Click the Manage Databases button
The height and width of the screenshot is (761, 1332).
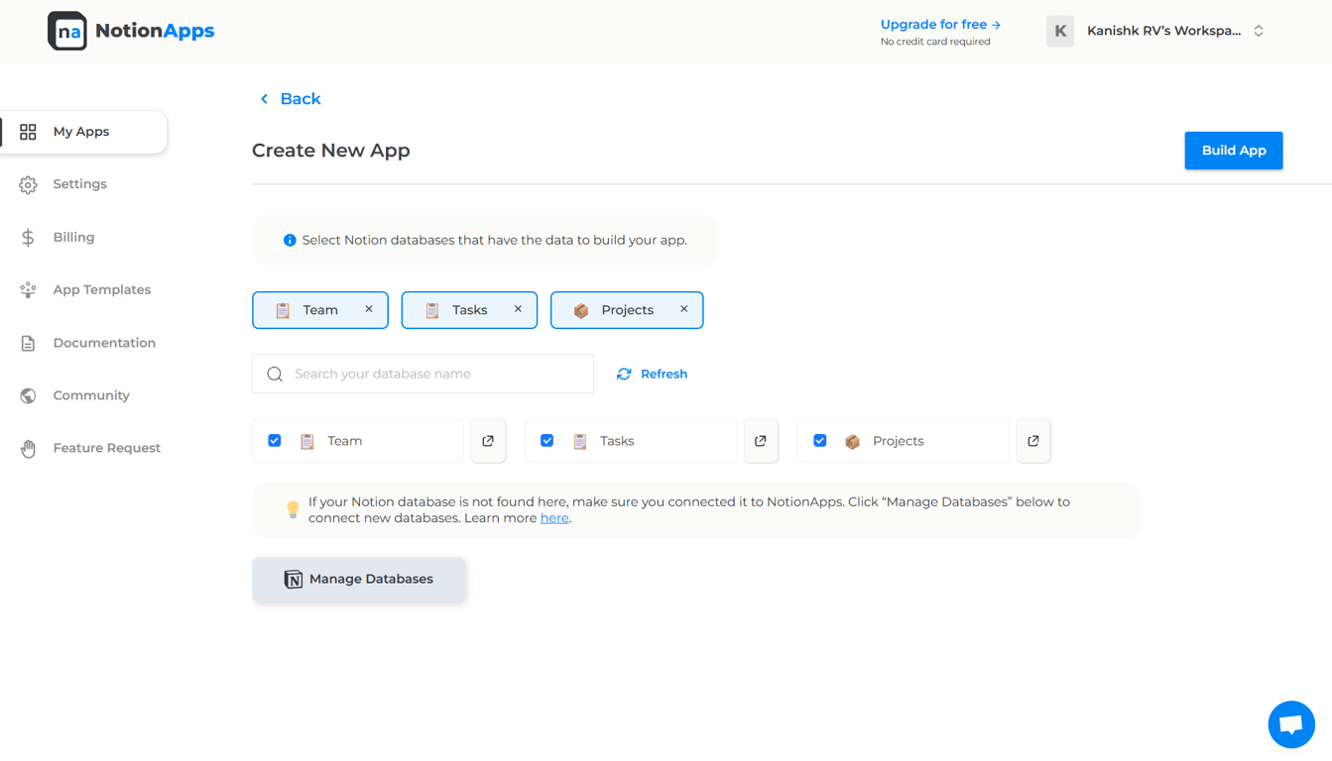(359, 579)
